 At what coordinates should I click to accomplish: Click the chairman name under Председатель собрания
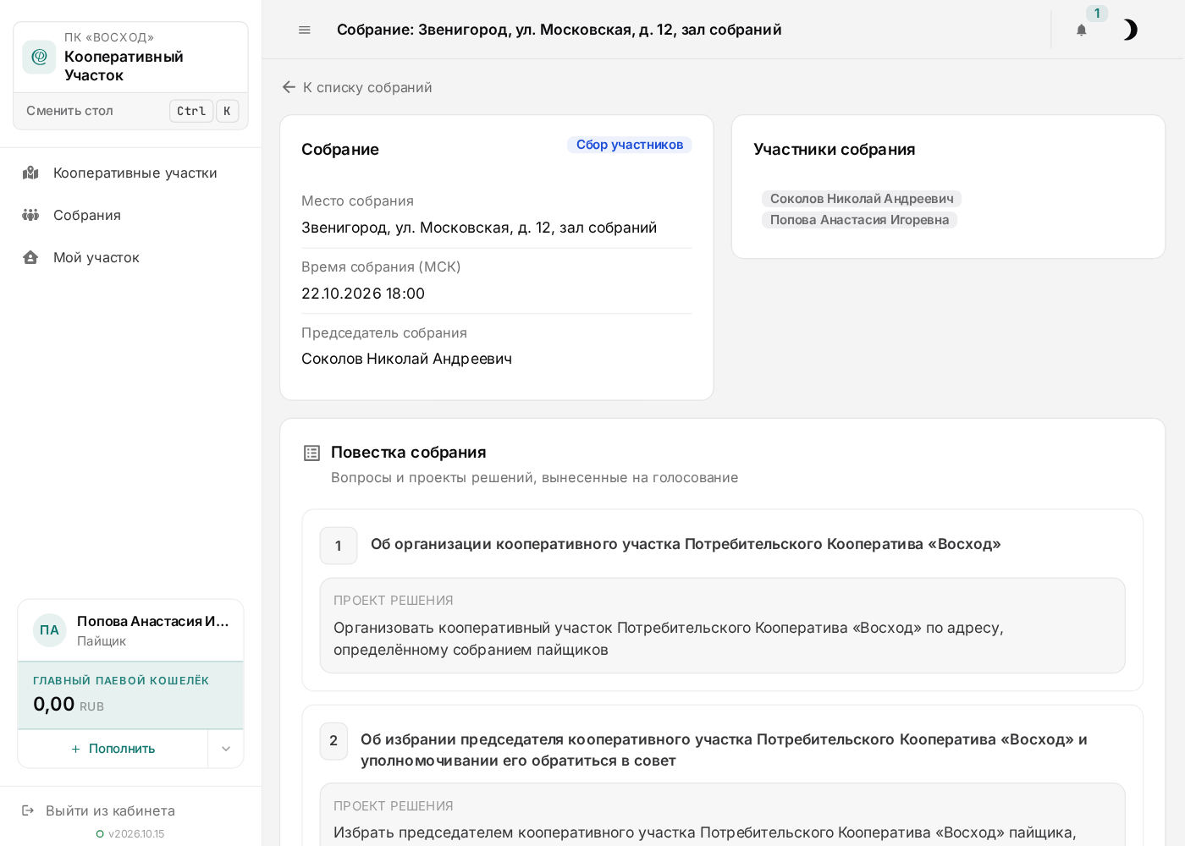406,359
